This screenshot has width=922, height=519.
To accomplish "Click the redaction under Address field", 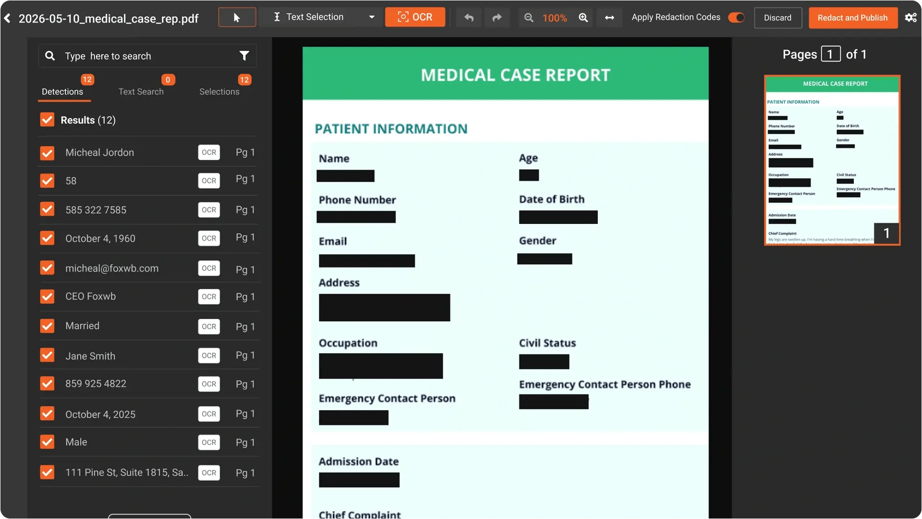I will point(385,308).
